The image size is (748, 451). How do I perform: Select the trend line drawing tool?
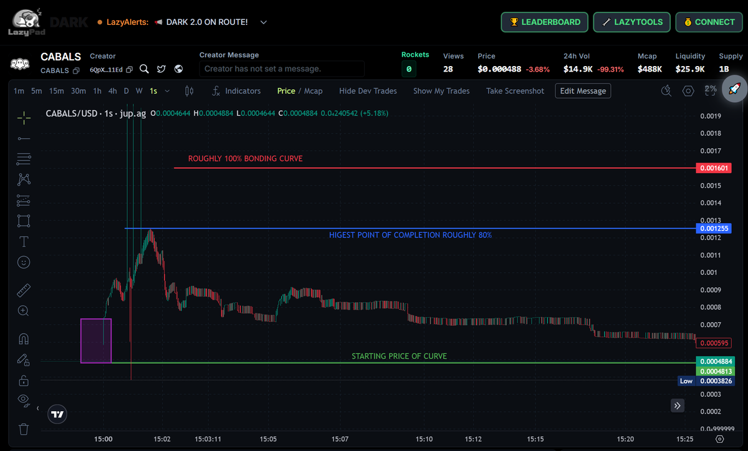(24, 138)
